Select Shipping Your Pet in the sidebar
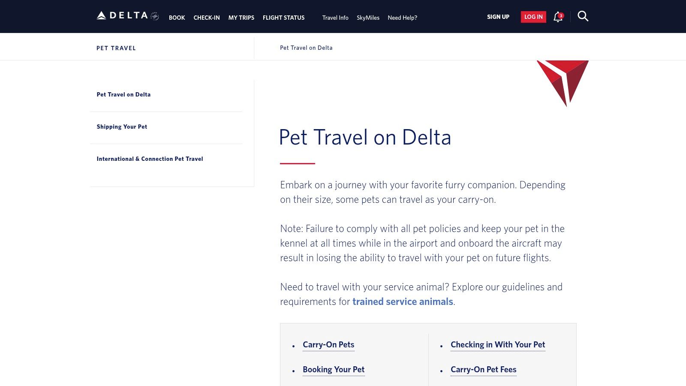This screenshot has width=686, height=386. 122,127
